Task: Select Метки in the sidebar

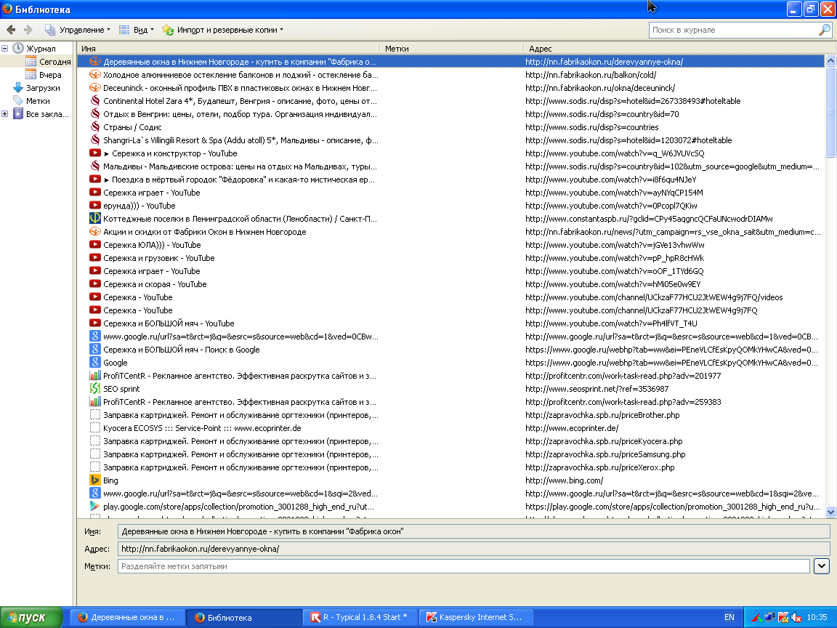Action: 38,101
